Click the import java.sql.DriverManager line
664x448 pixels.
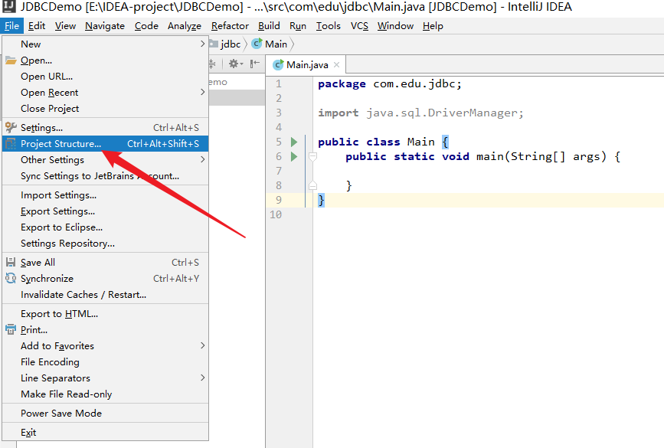click(420, 113)
